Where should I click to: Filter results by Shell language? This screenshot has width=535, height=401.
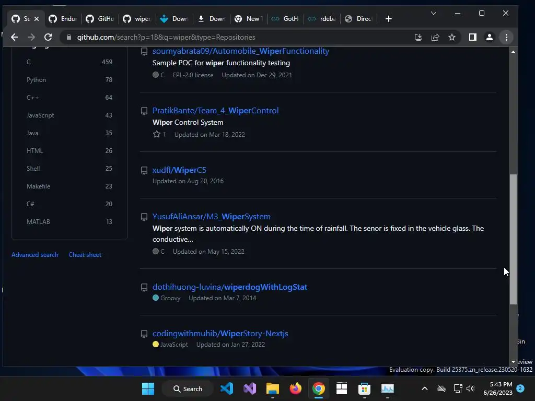pyautogui.click(x=69, y=168)
